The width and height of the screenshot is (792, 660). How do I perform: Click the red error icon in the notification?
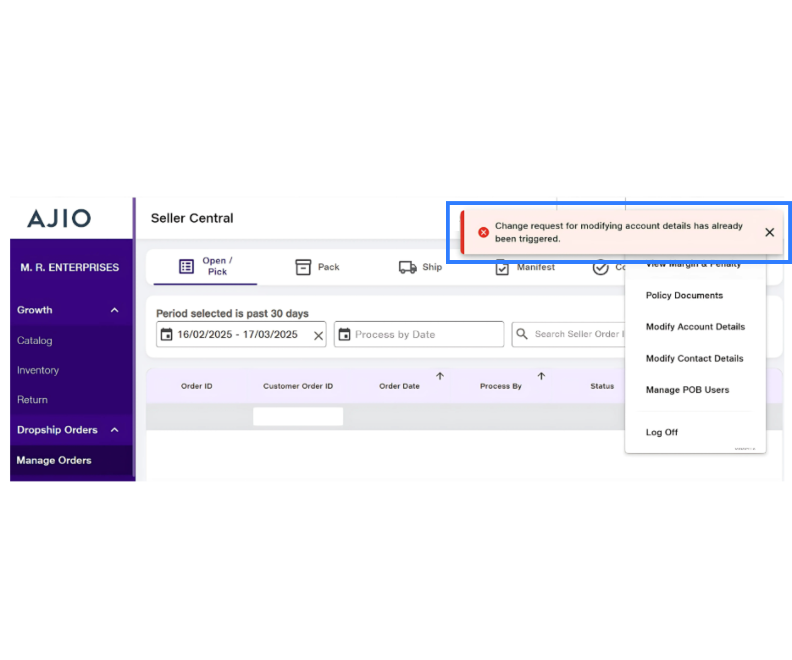coord(483,232)
